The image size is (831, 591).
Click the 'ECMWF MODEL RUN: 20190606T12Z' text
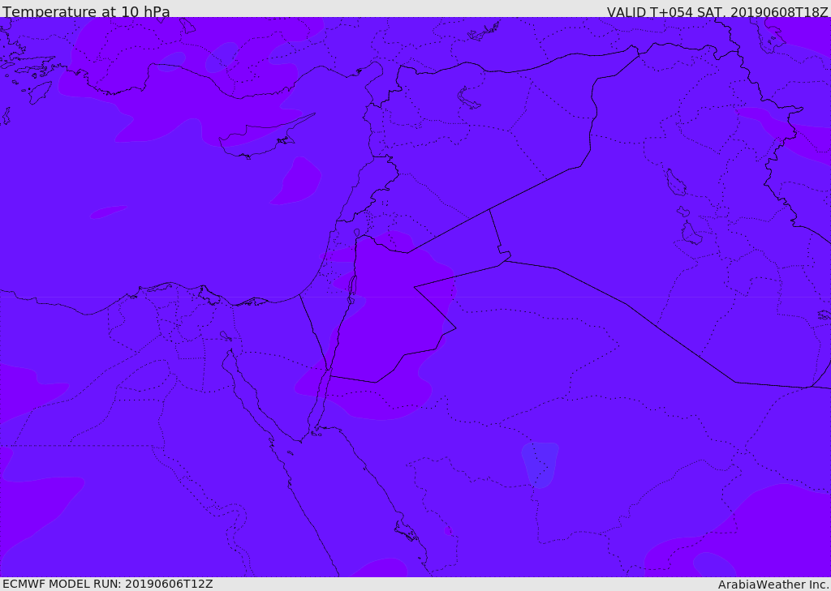[108, 584]
